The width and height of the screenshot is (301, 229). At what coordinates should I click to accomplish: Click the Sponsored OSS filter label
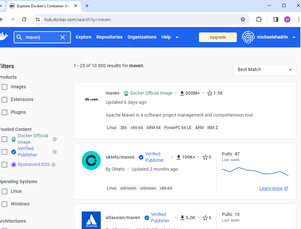tap(34, 164)
